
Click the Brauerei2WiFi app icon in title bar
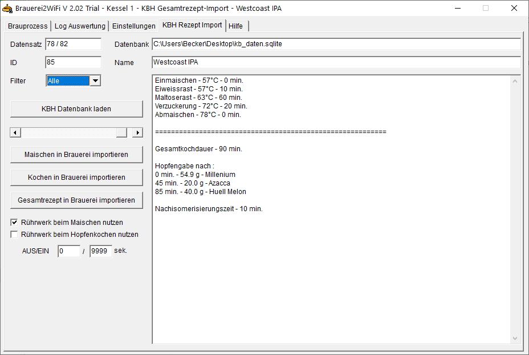tap(7, 9)
